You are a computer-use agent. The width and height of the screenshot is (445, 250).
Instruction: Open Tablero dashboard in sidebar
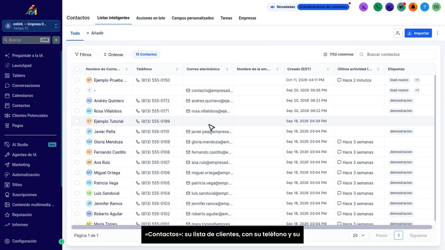pyautogui.click(x=19, y=76)
